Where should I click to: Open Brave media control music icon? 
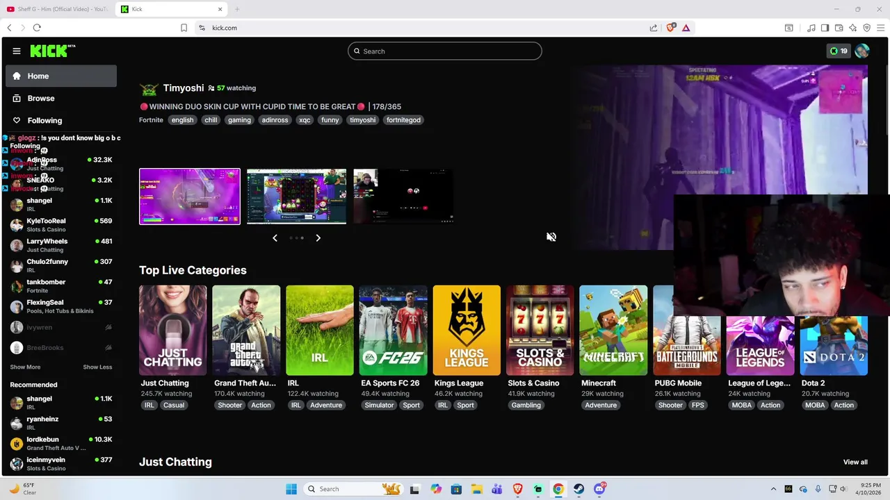coord(811,28)
